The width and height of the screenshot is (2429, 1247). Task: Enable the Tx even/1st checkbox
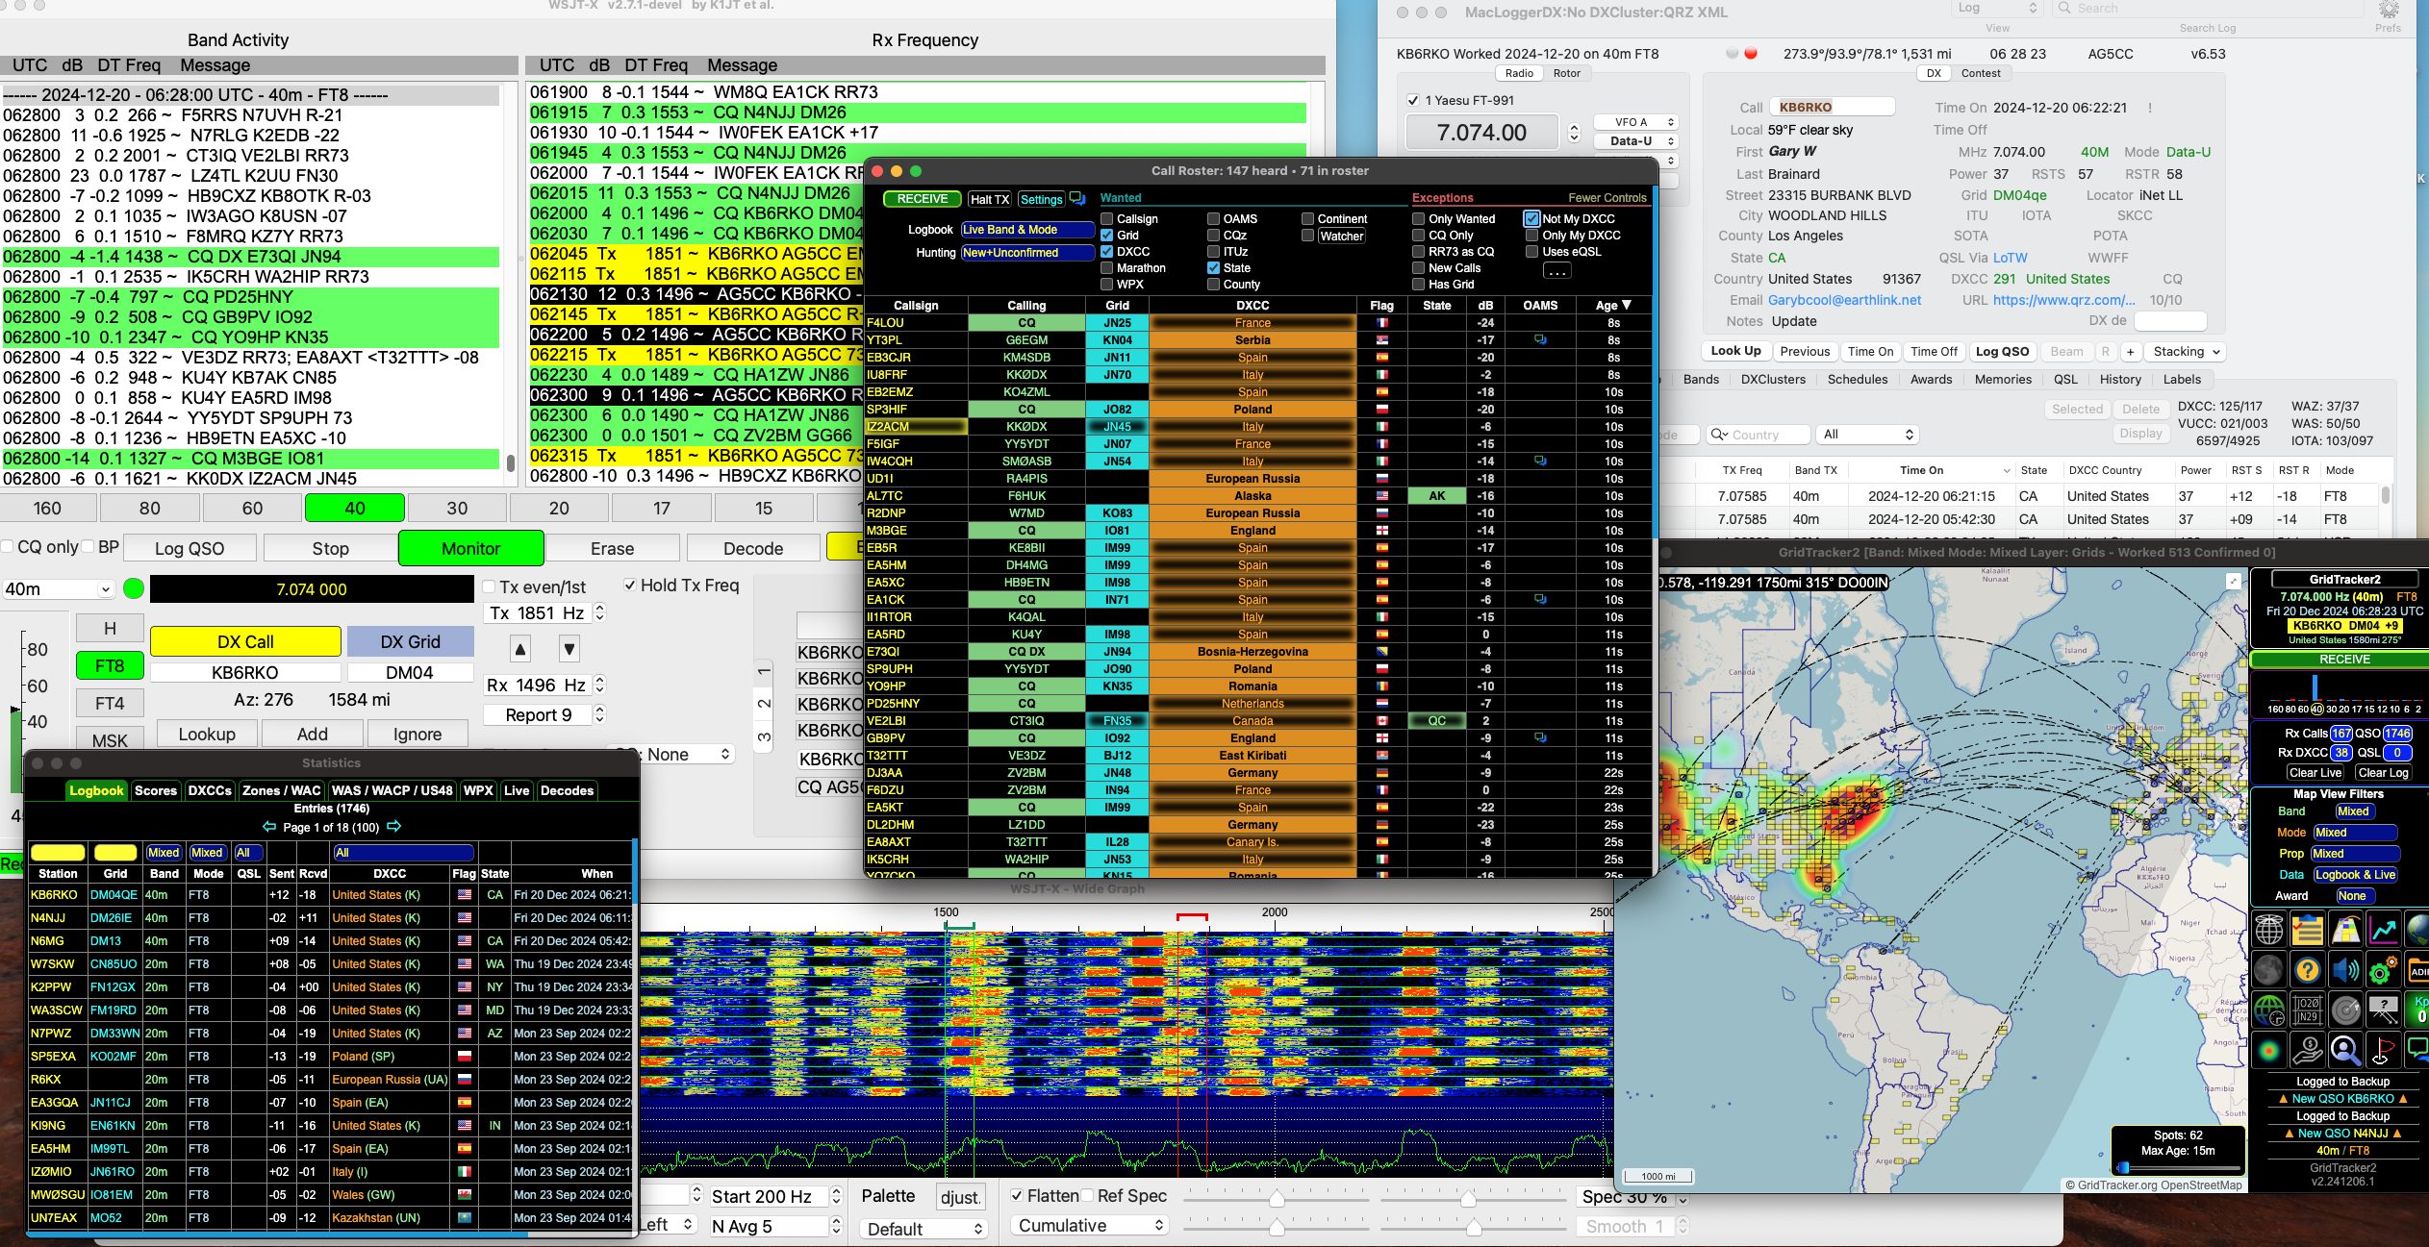(490, 586)
